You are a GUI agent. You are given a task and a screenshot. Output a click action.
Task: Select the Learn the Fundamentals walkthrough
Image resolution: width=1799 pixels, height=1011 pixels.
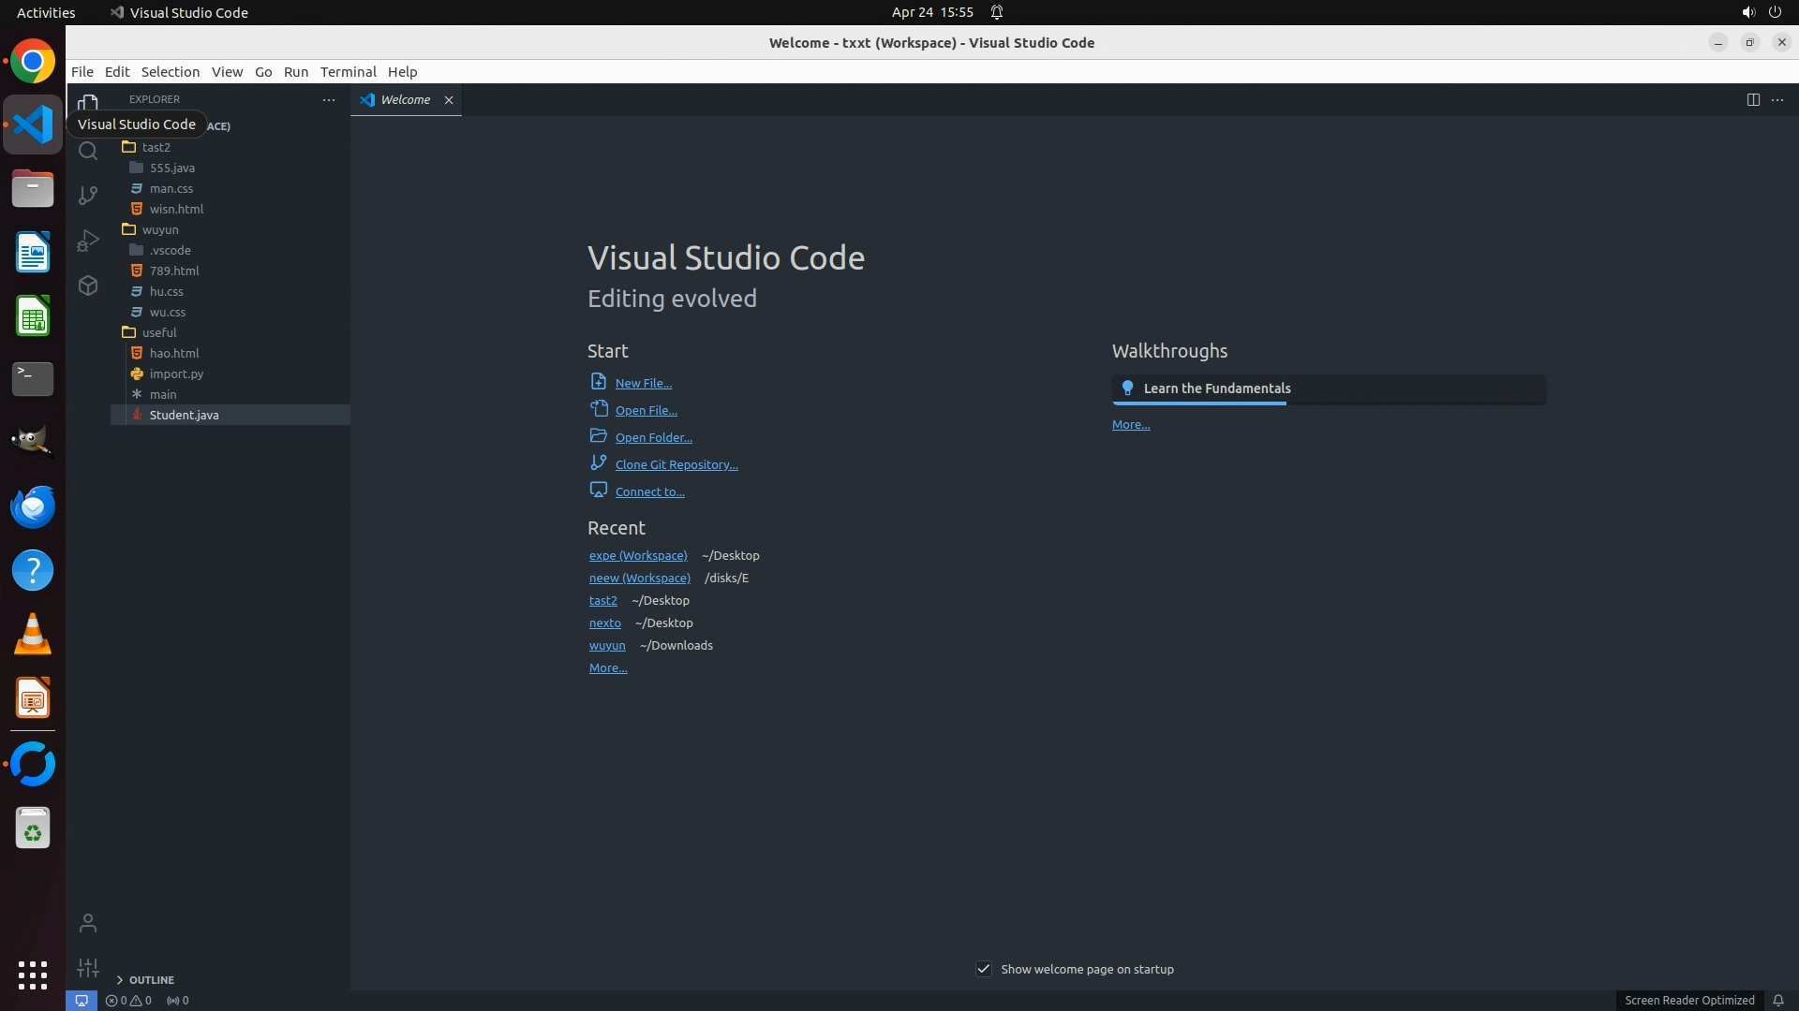pos(1216,388)
